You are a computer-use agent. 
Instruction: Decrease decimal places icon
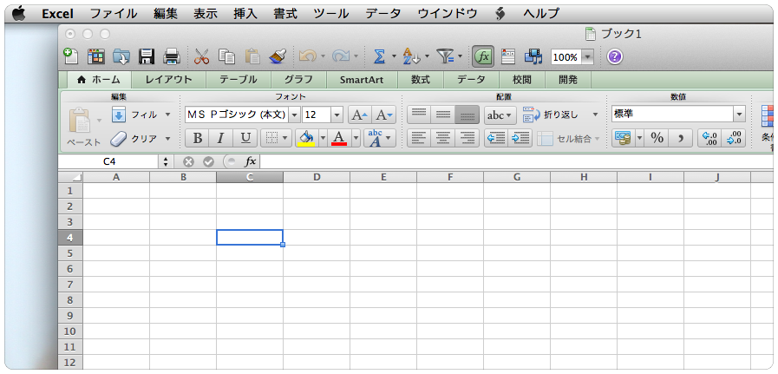coord(734,138)
